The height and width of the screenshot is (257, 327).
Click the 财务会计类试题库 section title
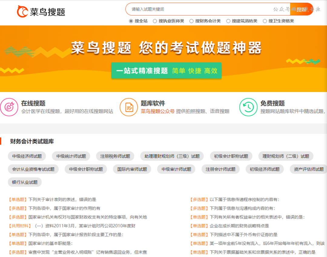click(32, 141)
